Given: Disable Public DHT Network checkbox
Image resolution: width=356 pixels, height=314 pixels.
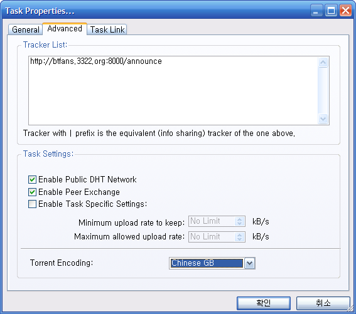Looking at the screenshot, I should point(32,179).
